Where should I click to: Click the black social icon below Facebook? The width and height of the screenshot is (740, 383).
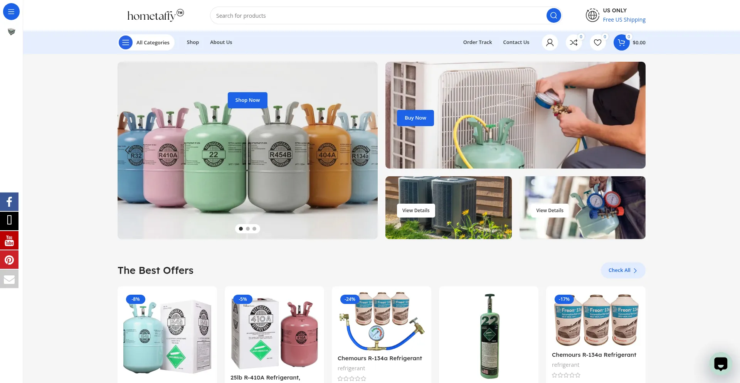(9, 221)
